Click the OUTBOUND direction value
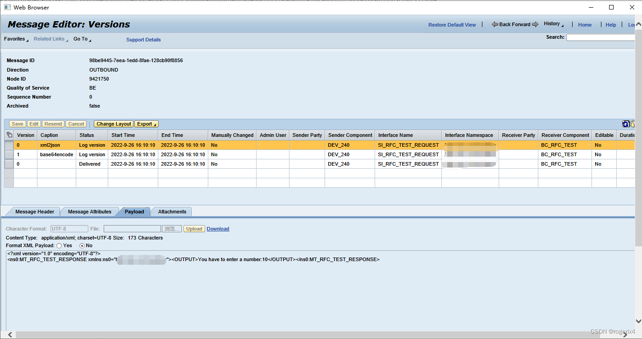Viewport: 642px width, 339px height. coord(104,70)
